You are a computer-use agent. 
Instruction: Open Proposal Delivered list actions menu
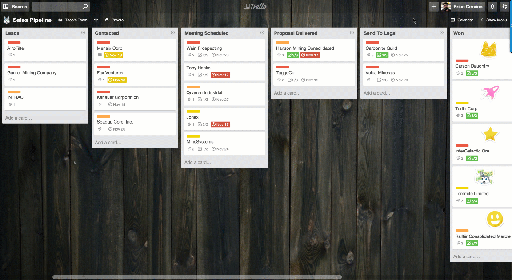[x=352, y=32]
